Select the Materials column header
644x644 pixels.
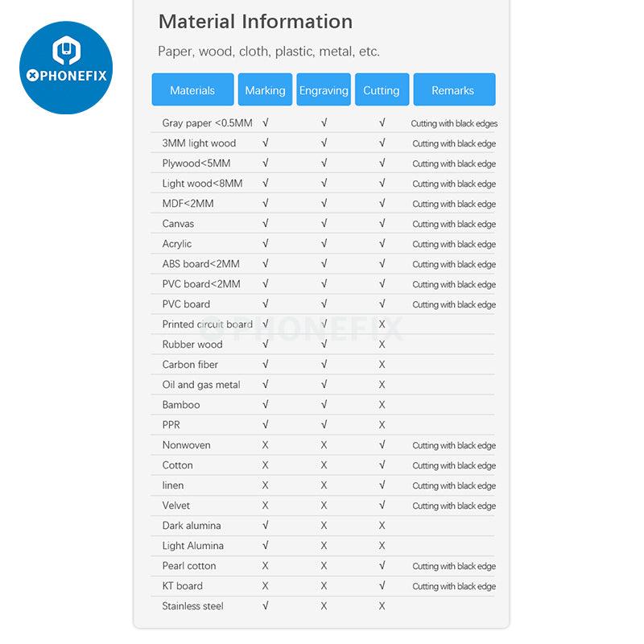tap(192, 90)
